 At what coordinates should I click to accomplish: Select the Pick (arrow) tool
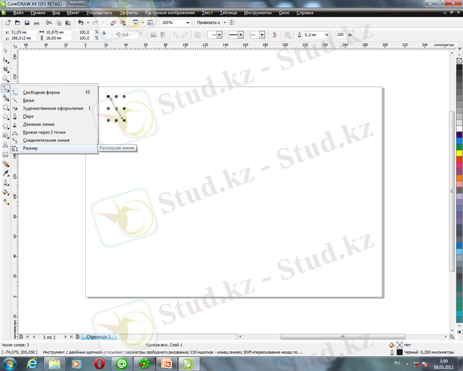pos(6,50)
